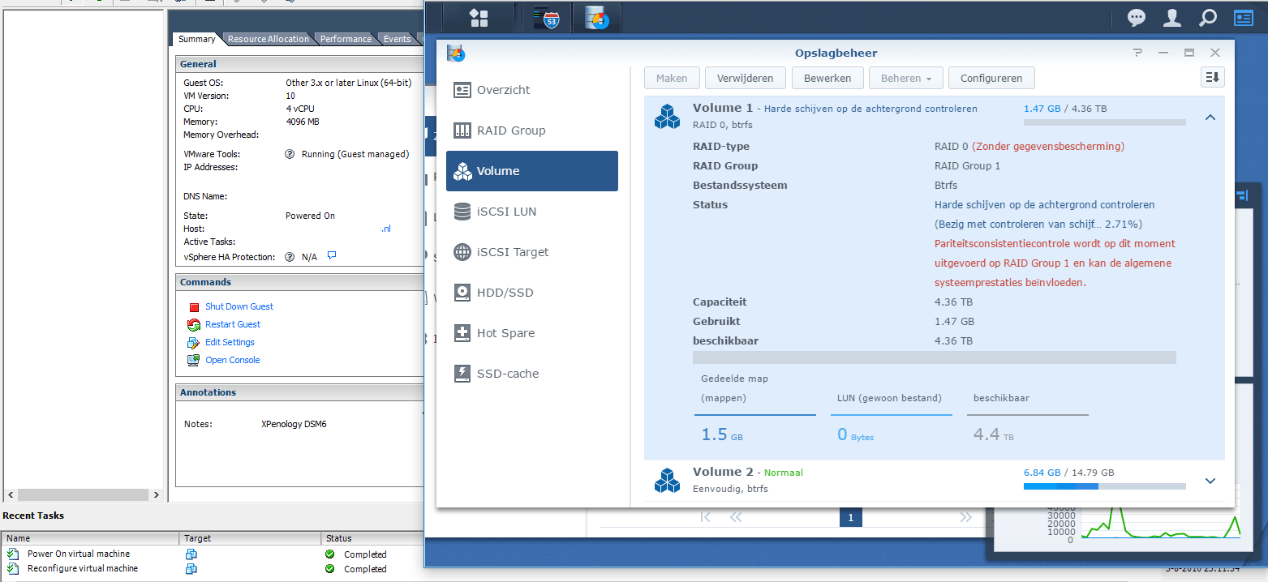Image resolution: width=1268 pixels, height=582 pixels.
Task: Open Resource Allocation tab in vSphere
Action: 269,39
